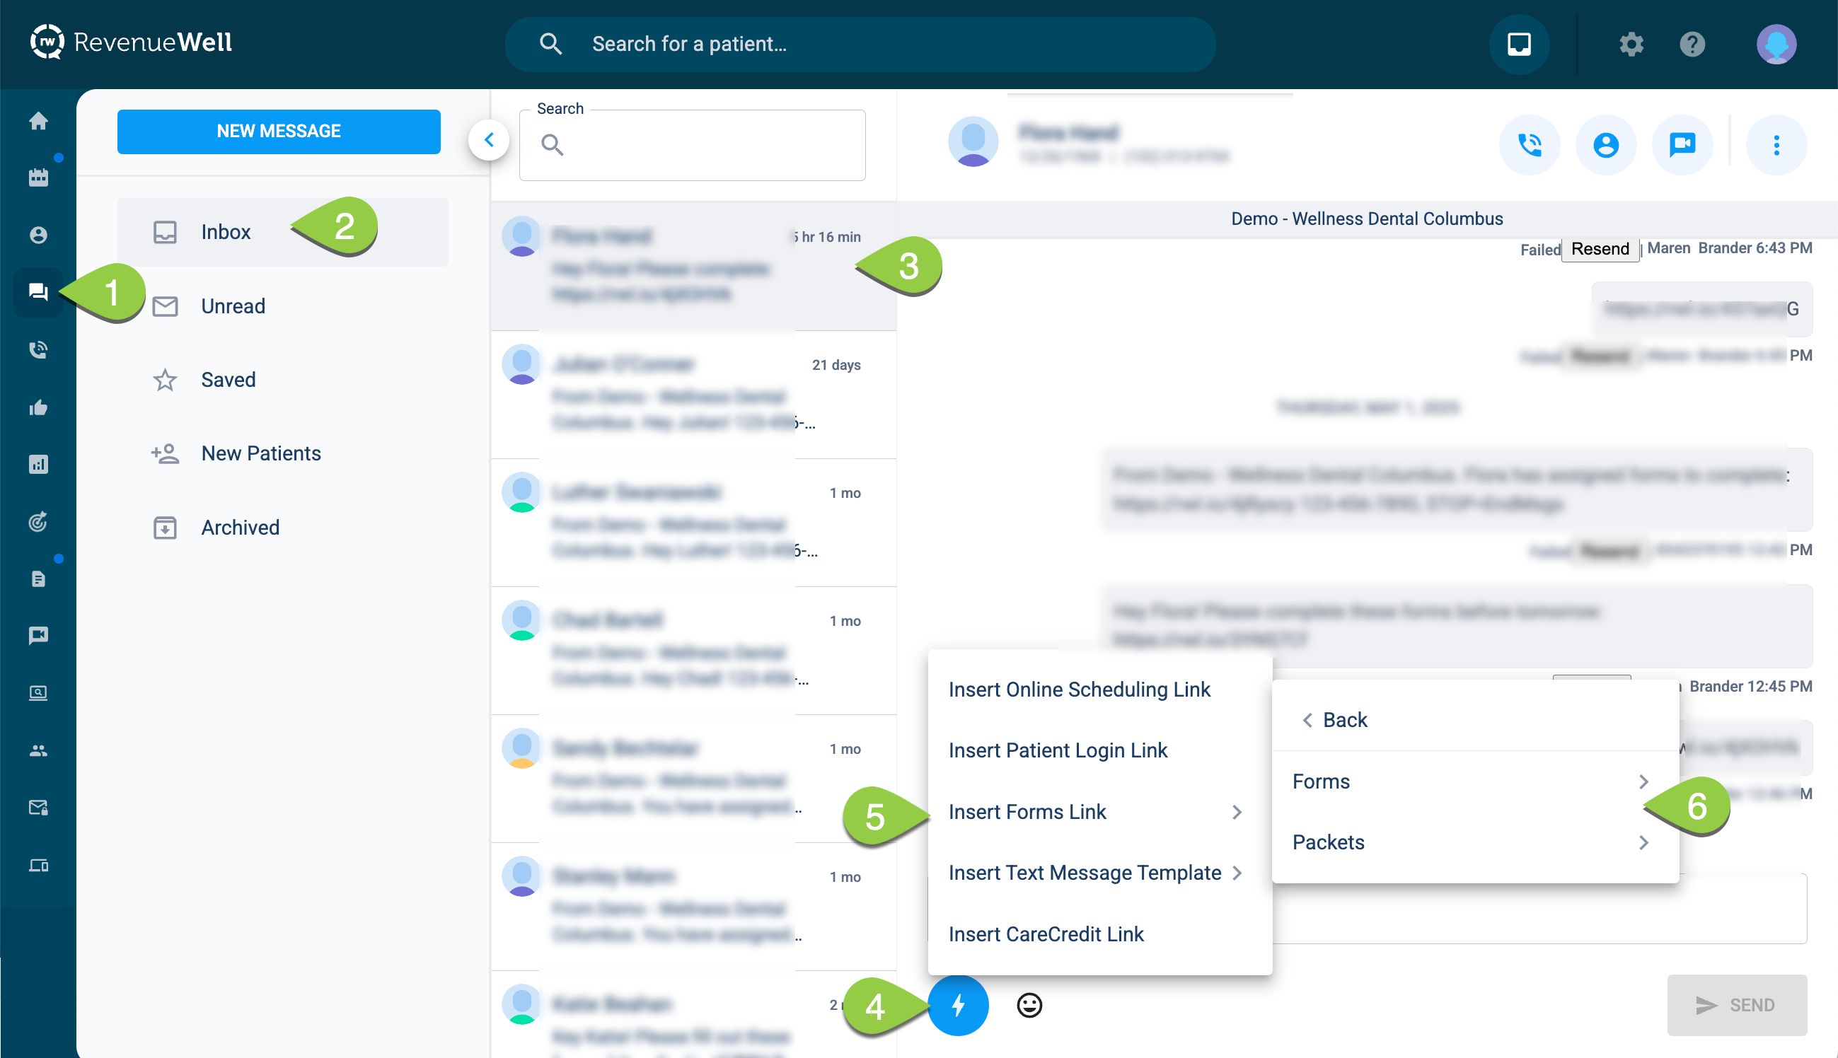Screen dimensions: 1838x1058
Task: Select Insert CareCredit Link
Action: point(1046,934)
